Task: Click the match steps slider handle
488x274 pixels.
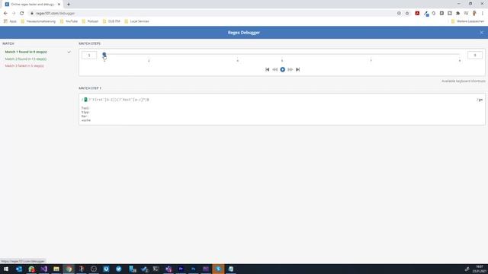Action: coord(104,55)
